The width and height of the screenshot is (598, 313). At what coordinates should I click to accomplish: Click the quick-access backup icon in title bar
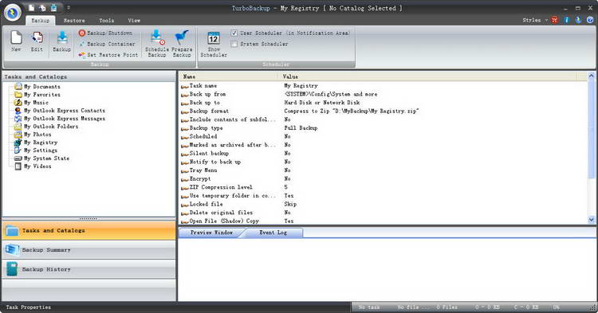point(53,8)
